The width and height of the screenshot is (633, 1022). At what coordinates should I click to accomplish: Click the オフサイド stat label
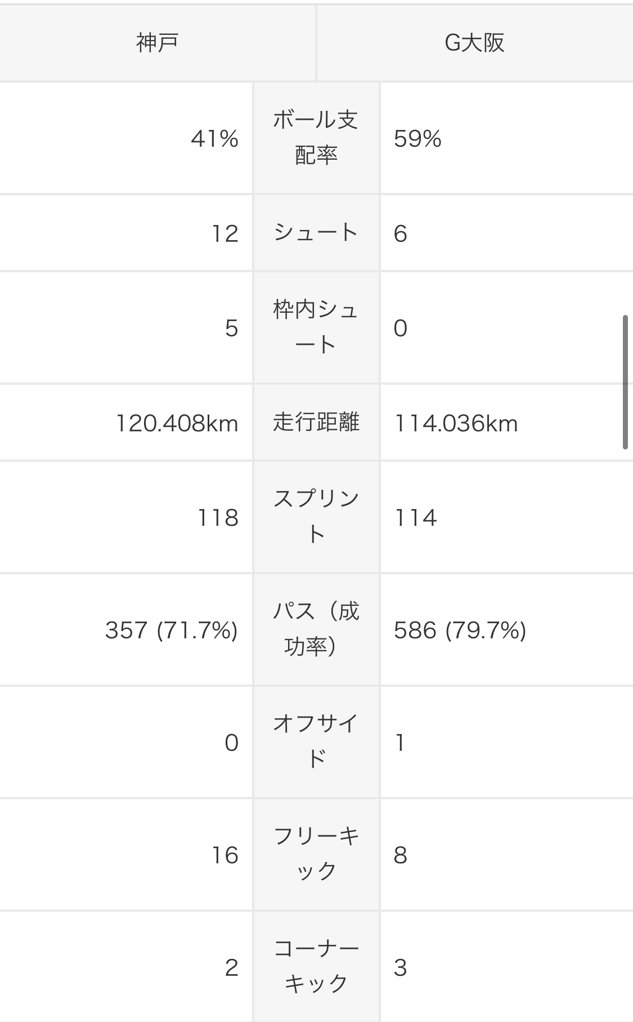click(x=316, y=742)
